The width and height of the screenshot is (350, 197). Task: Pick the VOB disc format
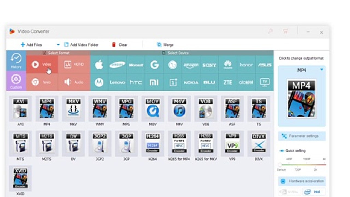pos(206,108)
